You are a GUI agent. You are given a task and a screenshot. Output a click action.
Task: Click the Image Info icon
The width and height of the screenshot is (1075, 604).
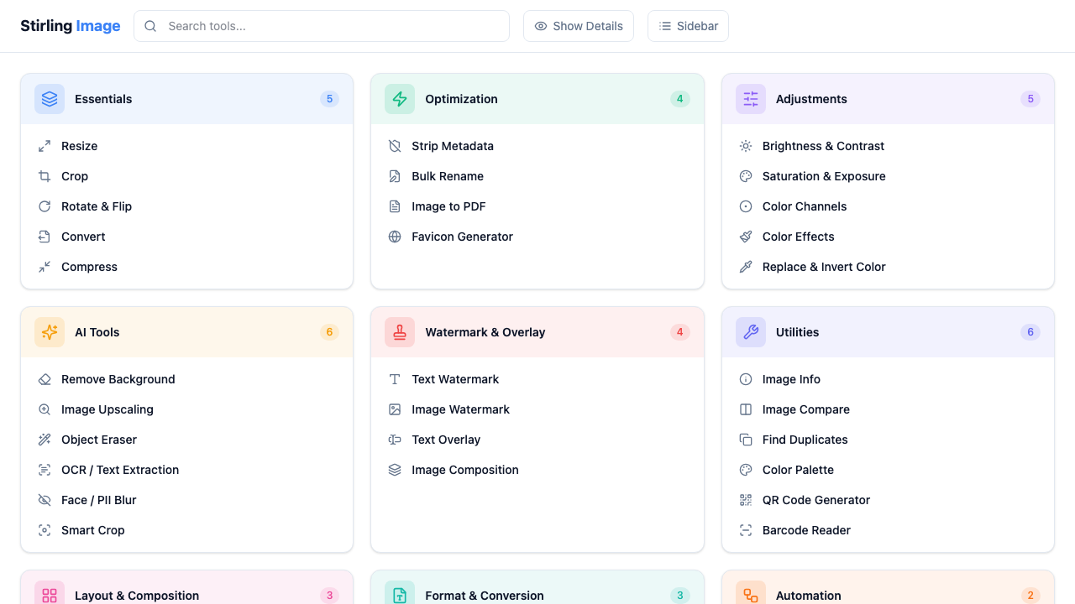click(x=746, y=379)
